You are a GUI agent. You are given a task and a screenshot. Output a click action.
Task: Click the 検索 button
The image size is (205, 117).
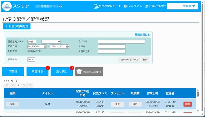pyautogui.click(x=145, y=60)
